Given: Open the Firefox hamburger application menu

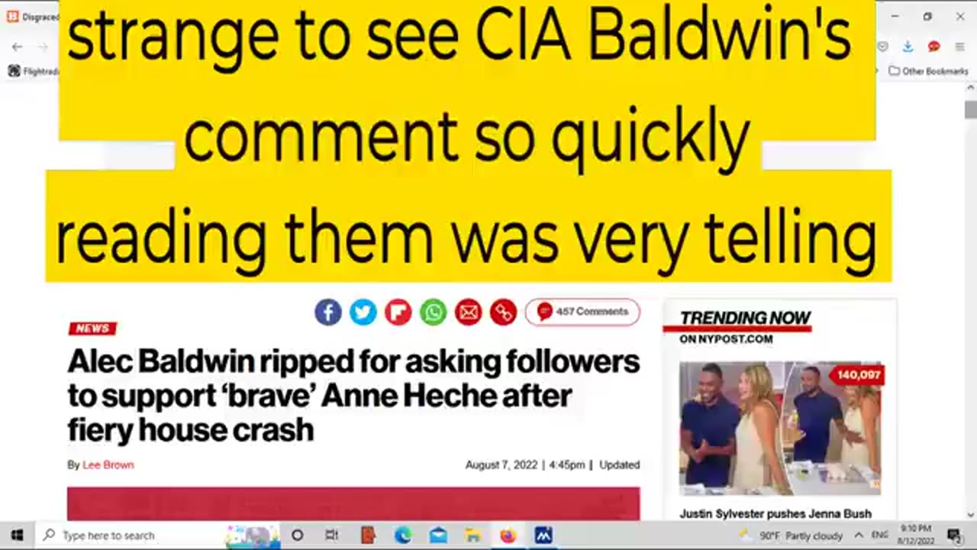Looking at the screenshot, I should (959, 47).
